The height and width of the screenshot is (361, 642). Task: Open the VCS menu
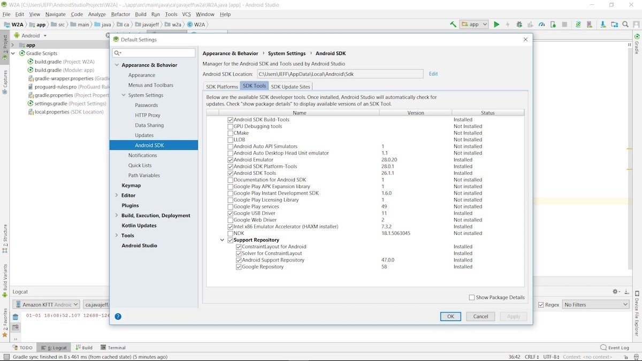point(186,14)
